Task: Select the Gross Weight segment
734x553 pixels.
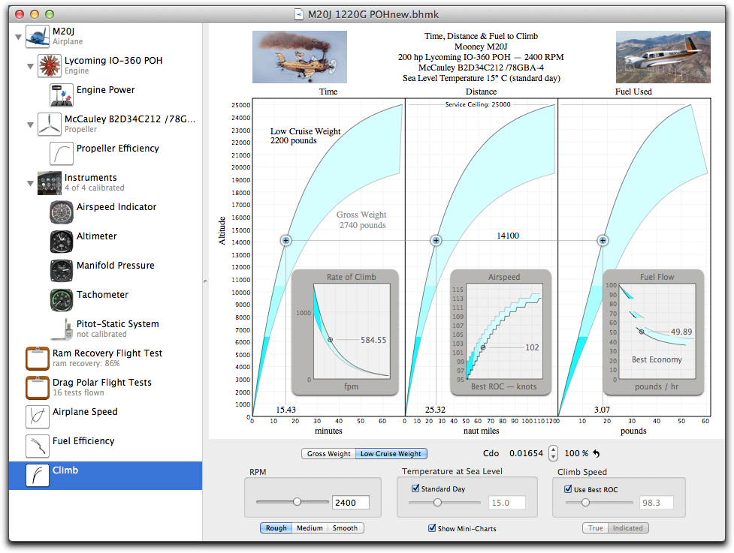Action: click(x=328, y=453)
